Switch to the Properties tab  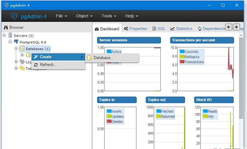[136, 28]
